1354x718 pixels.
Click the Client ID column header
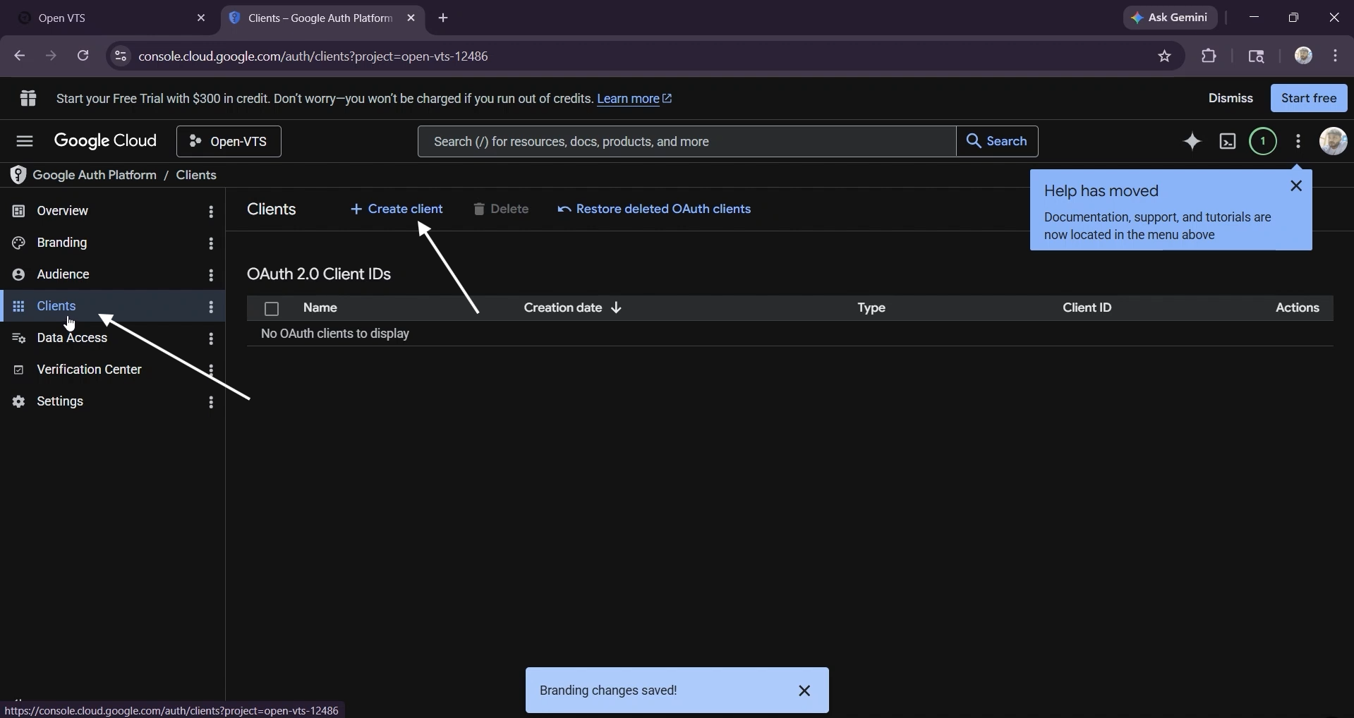click(1087, 308)
